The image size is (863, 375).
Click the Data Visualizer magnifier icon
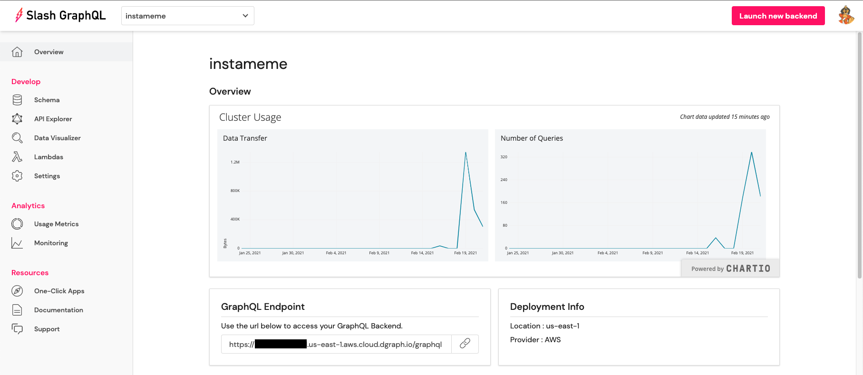point(17,138)
